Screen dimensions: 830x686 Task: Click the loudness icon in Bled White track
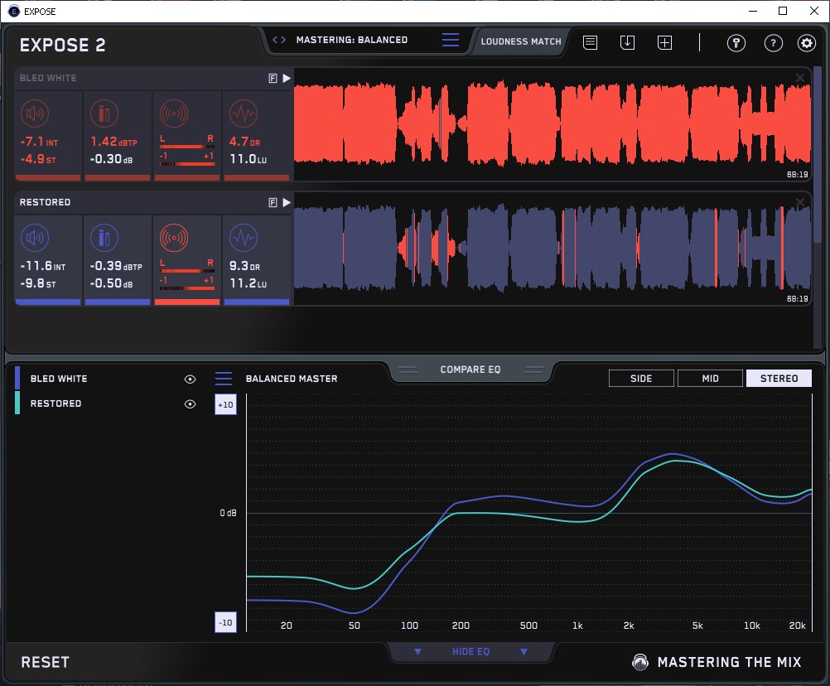click(x=35, y=114)
